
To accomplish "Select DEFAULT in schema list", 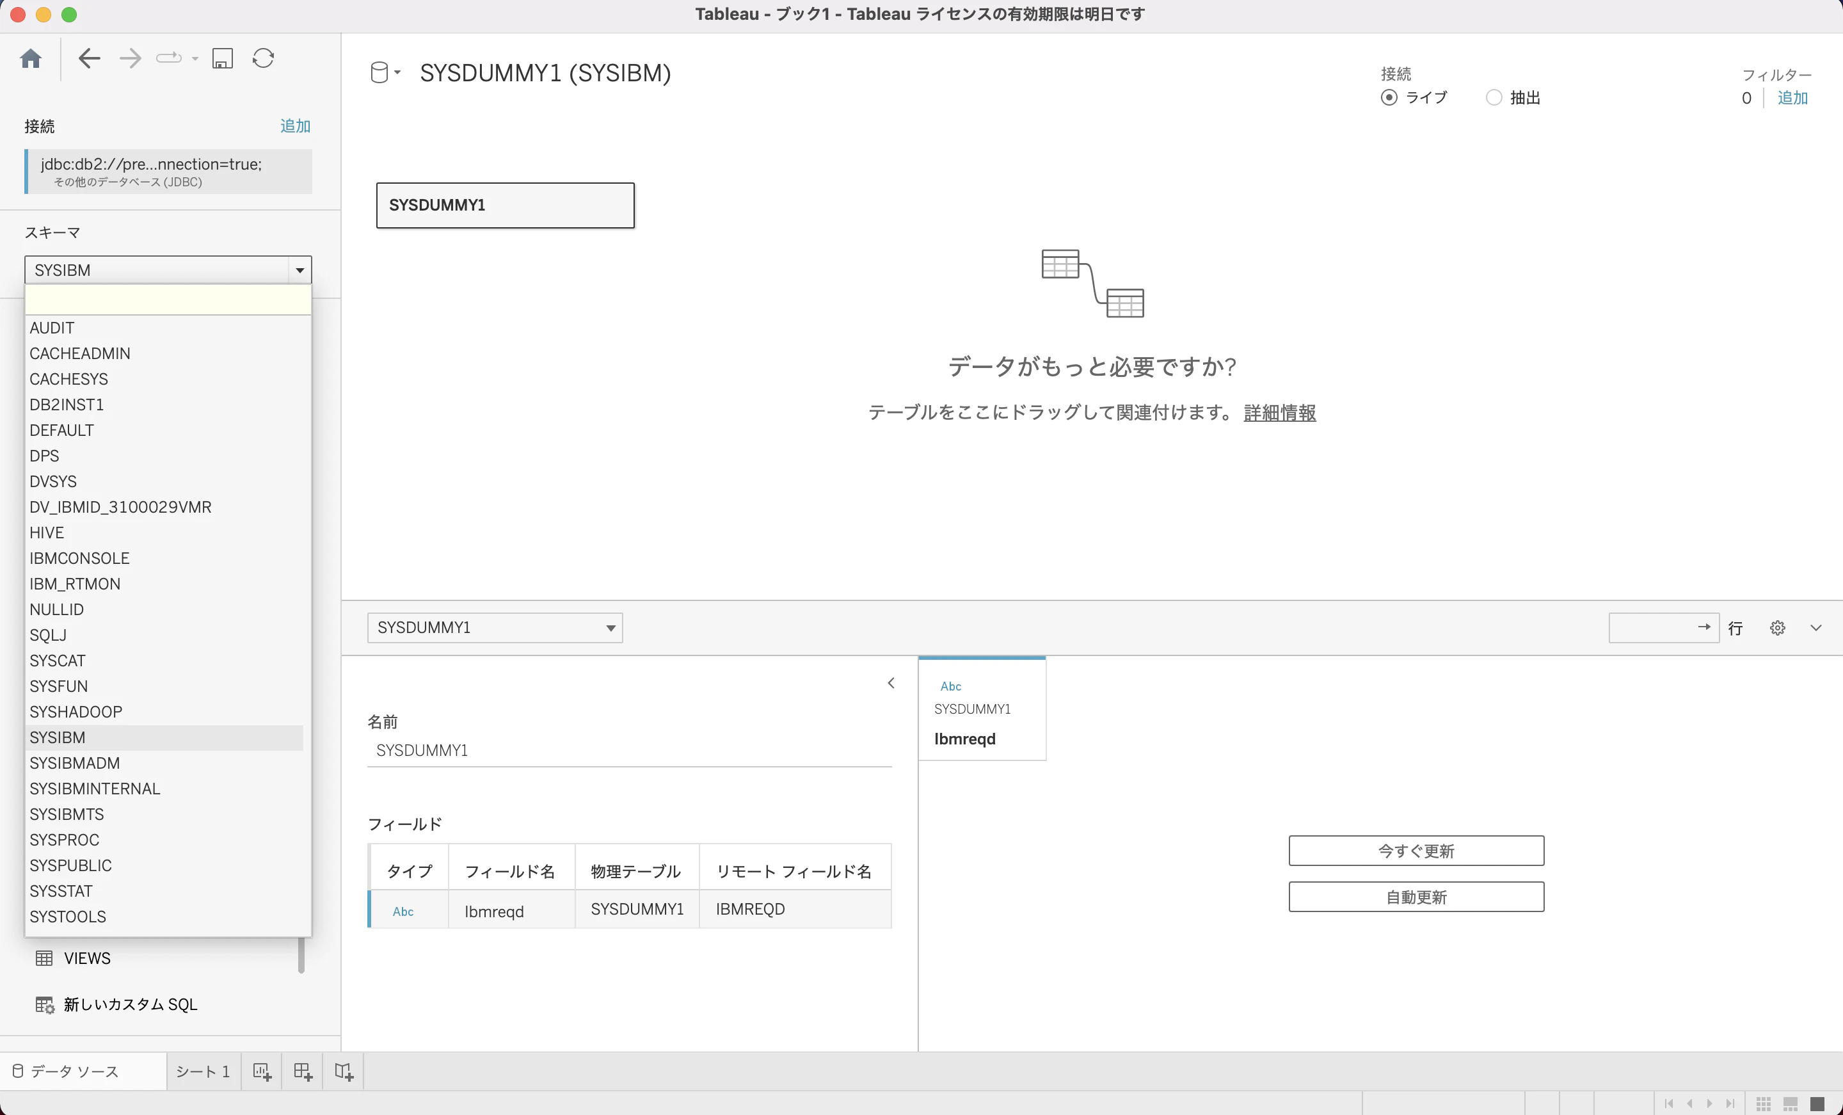I will 166,430.
